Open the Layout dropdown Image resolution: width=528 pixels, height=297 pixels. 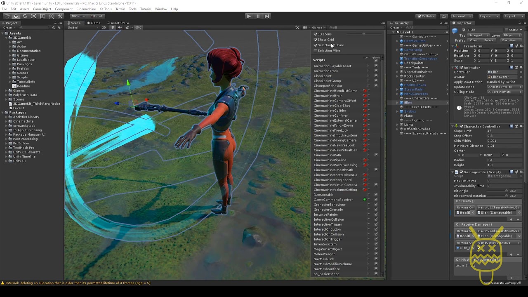[514, 16]
